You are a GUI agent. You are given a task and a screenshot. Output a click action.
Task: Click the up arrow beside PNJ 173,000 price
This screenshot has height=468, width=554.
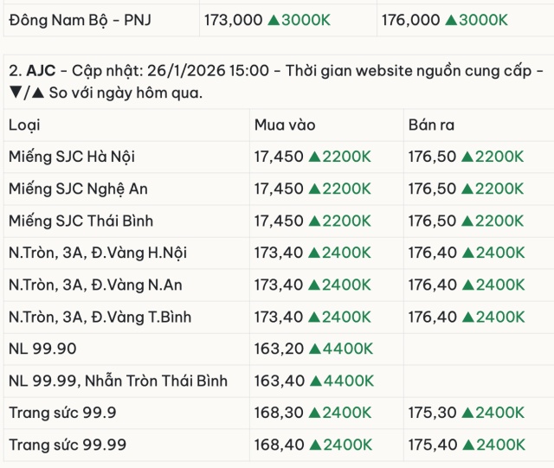click(x=274, y=20)
